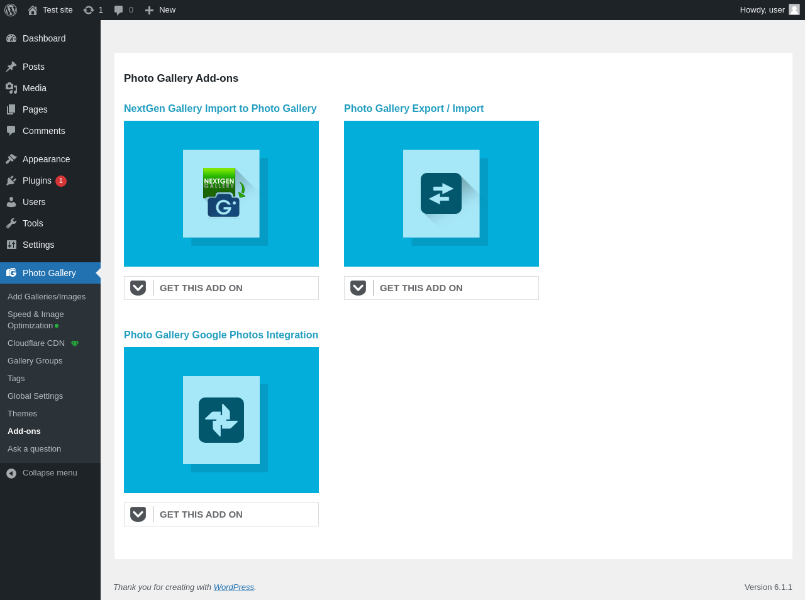The width and height of the screenshot is (805, 600).
Task: Click the Test site home icon
Action: pyautogui.click(x=33, y=10)
